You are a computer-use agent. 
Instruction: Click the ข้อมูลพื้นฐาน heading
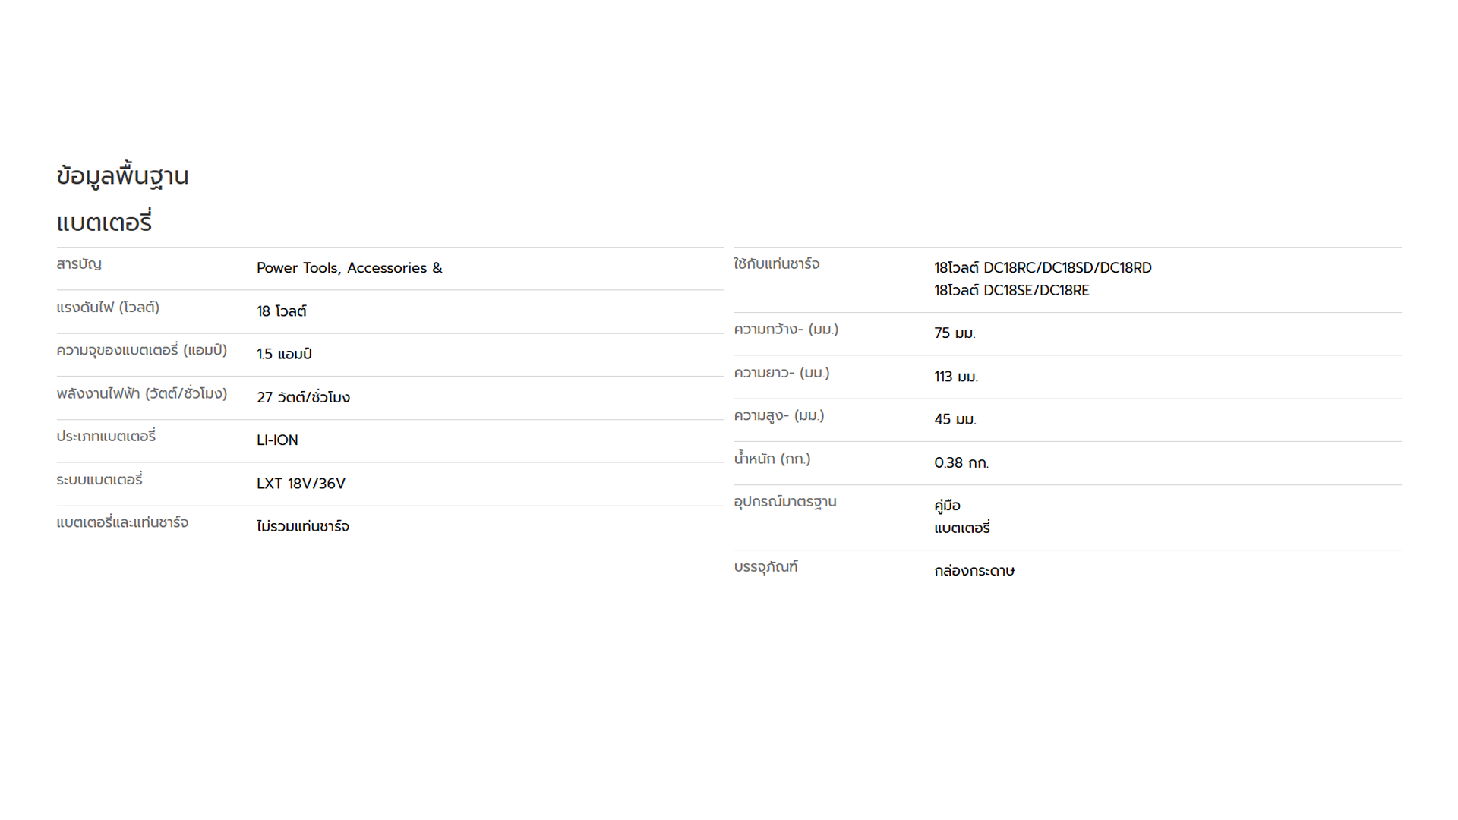[x=122, y=176]
